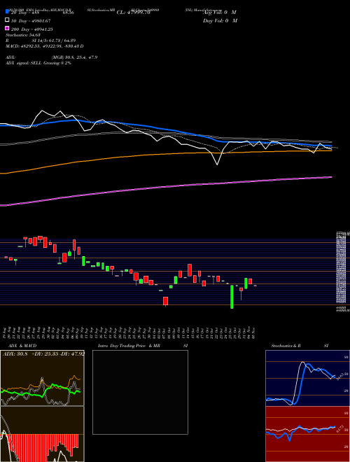350x462 pixels.
Task: Click the Avg Vol label
Action: pyautogui.click(x=219, y=13)
